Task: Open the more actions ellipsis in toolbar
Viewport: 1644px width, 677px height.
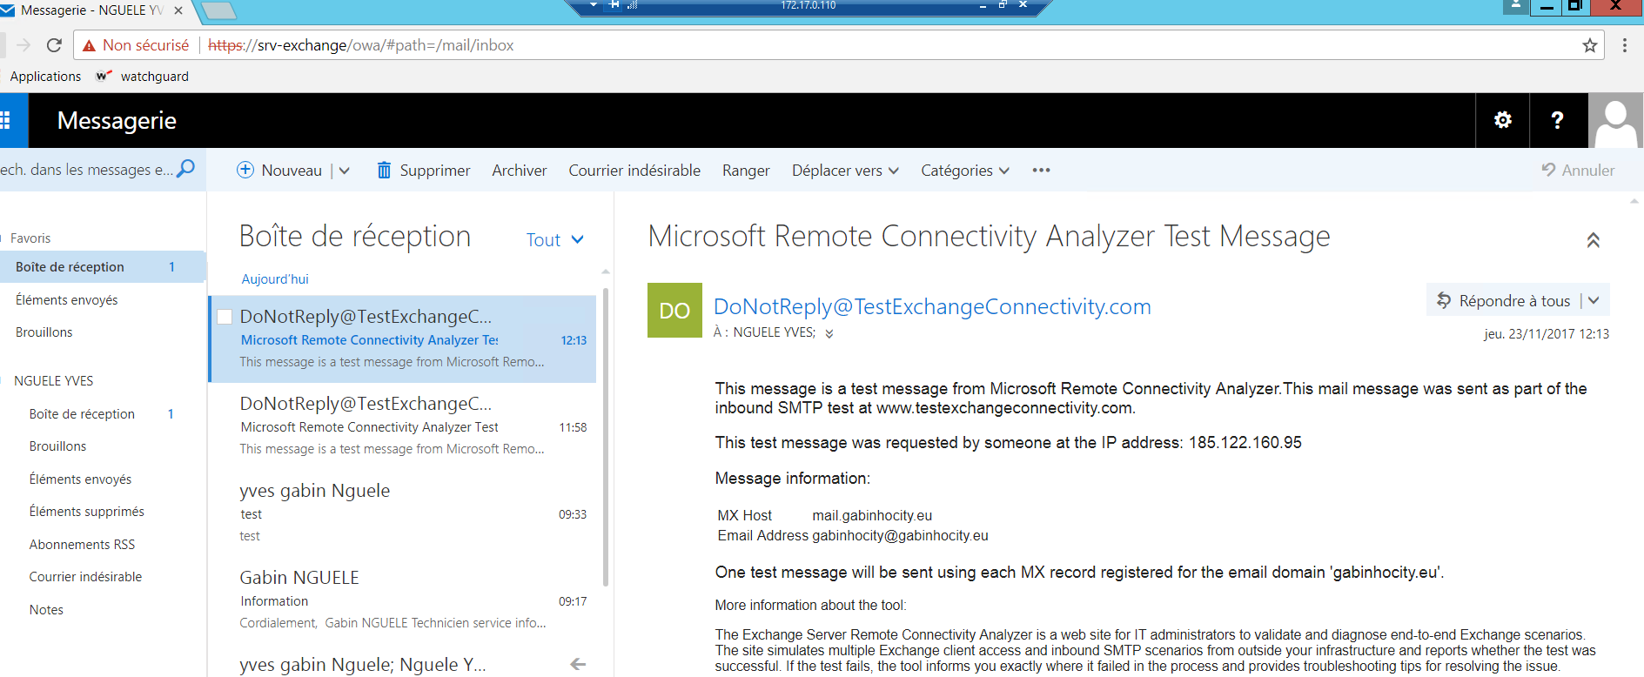Action: pos(1041,170)
